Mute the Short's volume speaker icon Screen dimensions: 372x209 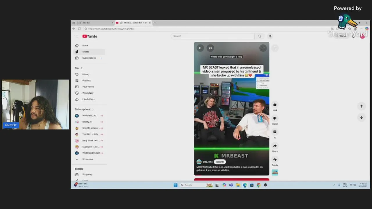click(210, 48)
